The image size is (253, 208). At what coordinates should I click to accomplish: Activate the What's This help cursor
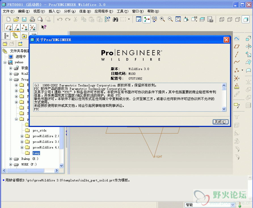(x=44, y=27)
